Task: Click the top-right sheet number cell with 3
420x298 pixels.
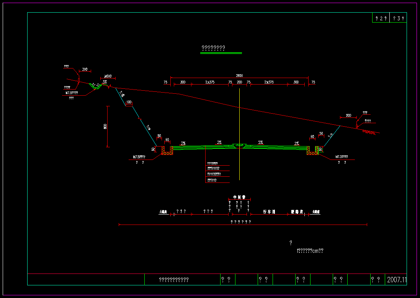Action: tap(398, 18)
